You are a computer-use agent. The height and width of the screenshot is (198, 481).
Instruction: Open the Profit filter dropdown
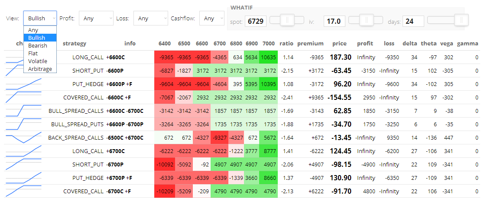[96, 18]
